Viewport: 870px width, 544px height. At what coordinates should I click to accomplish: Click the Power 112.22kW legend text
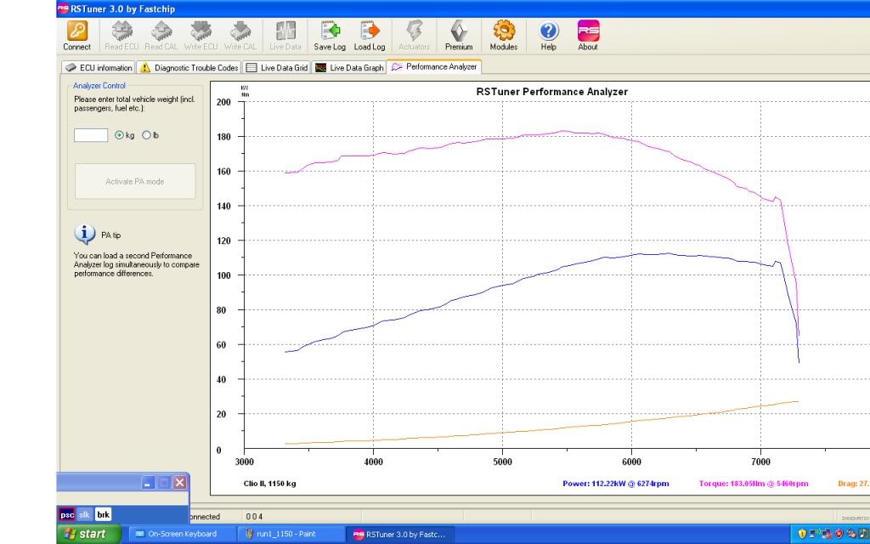click(x=616, y=484)
